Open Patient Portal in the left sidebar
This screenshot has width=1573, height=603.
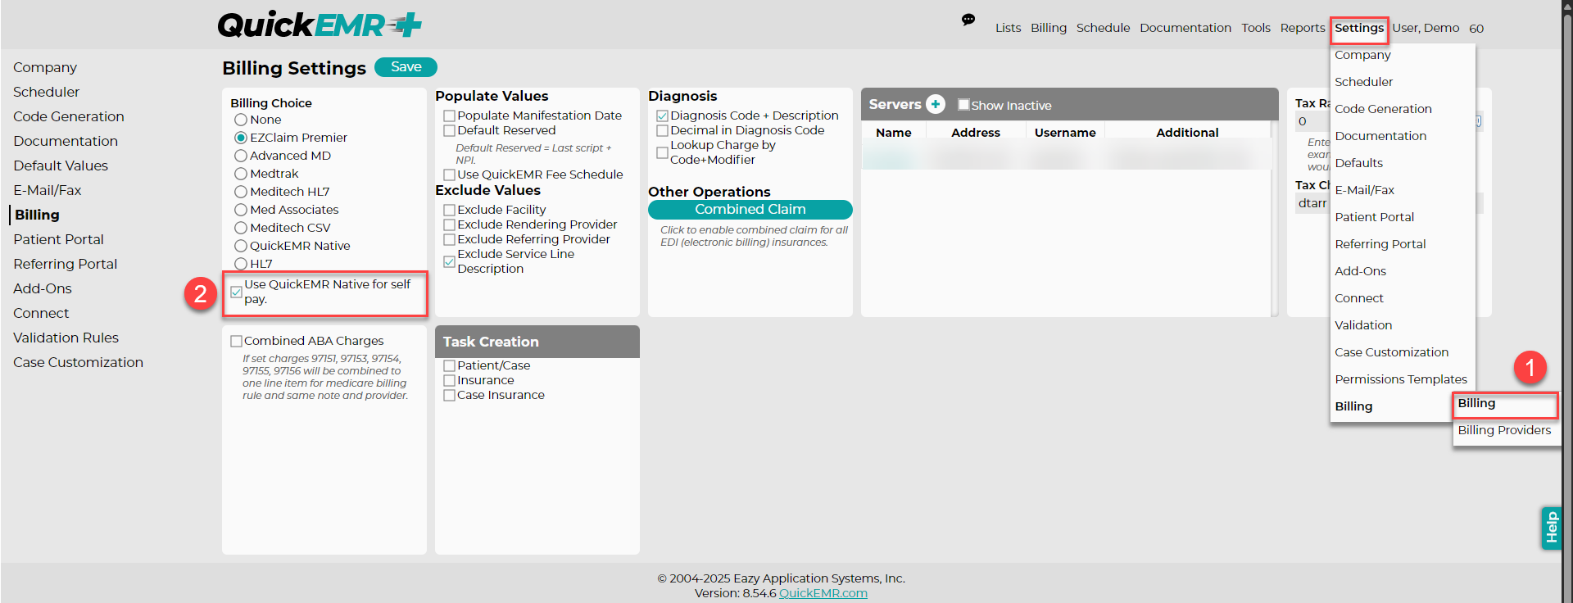click(x=58, y=239)
